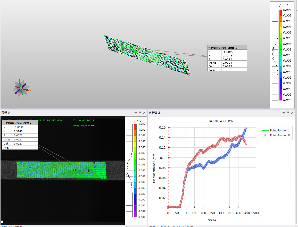
Task: Open the 分析曲线 panel dropdown menu
Action: click(283, 113)
